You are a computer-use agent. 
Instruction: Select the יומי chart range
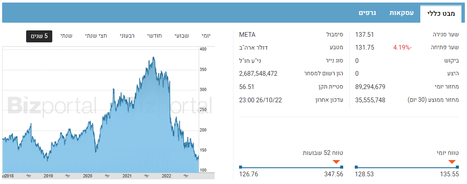[x=205, y=36]
